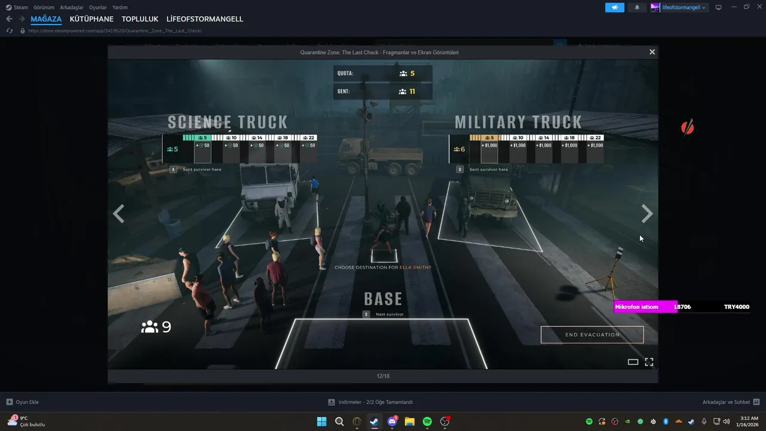The image size is (766, 431).
Task: Switch to the TOPLULUK tab
Action: (140, 19)
